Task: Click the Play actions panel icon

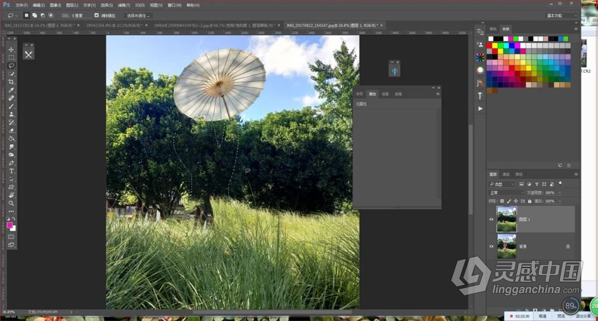Action: point(480,109)
